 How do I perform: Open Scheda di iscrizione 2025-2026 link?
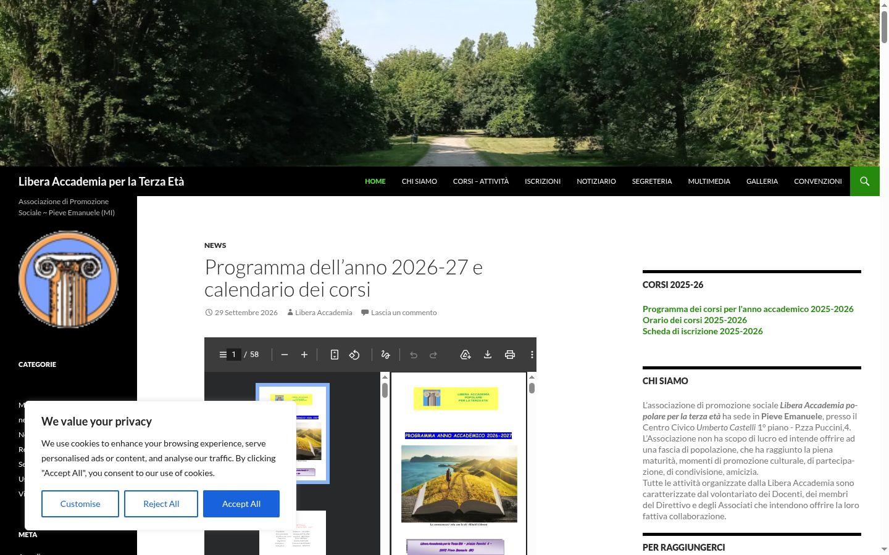(703, 331)
